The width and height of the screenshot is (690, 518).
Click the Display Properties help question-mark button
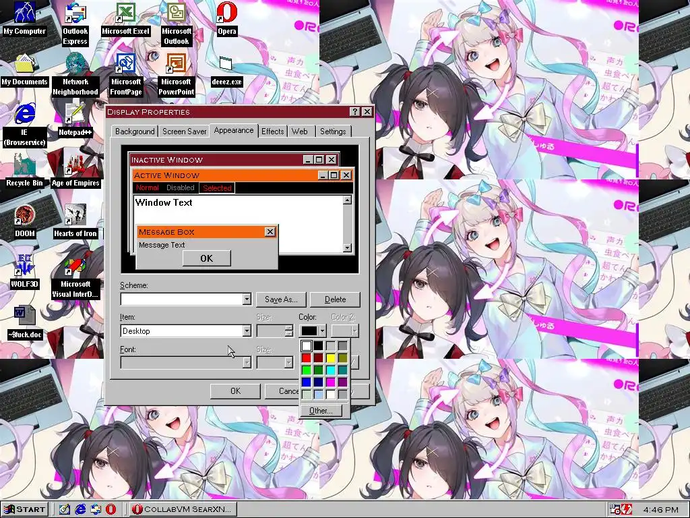[x=355, y=112]
